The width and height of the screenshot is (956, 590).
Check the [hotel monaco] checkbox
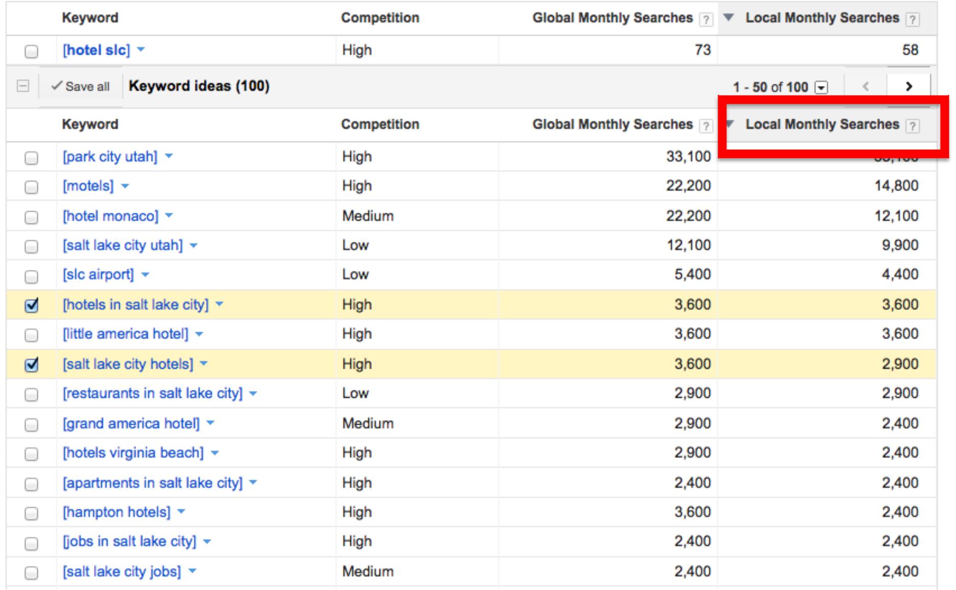[31, 217]
